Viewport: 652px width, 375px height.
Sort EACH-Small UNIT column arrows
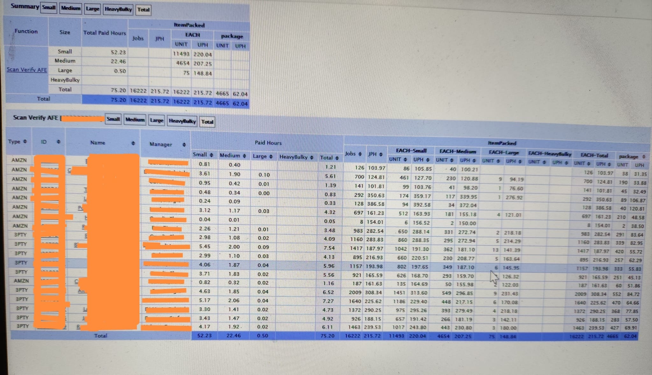coord(405,159)
